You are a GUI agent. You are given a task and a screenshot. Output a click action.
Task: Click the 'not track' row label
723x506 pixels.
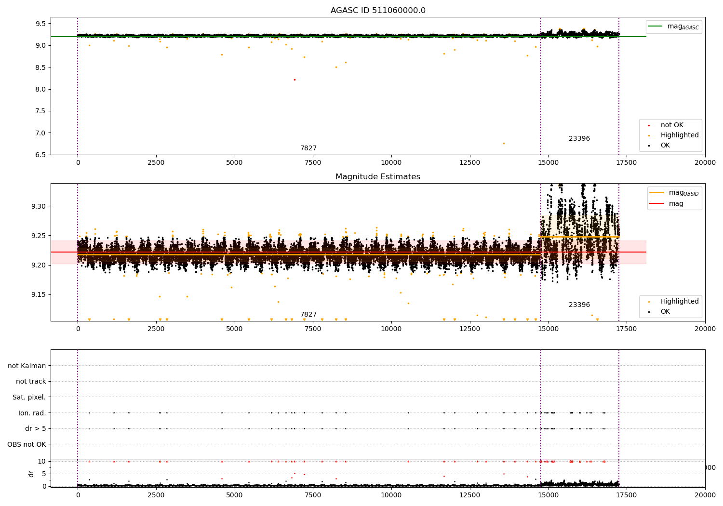(x=31, y=381)
